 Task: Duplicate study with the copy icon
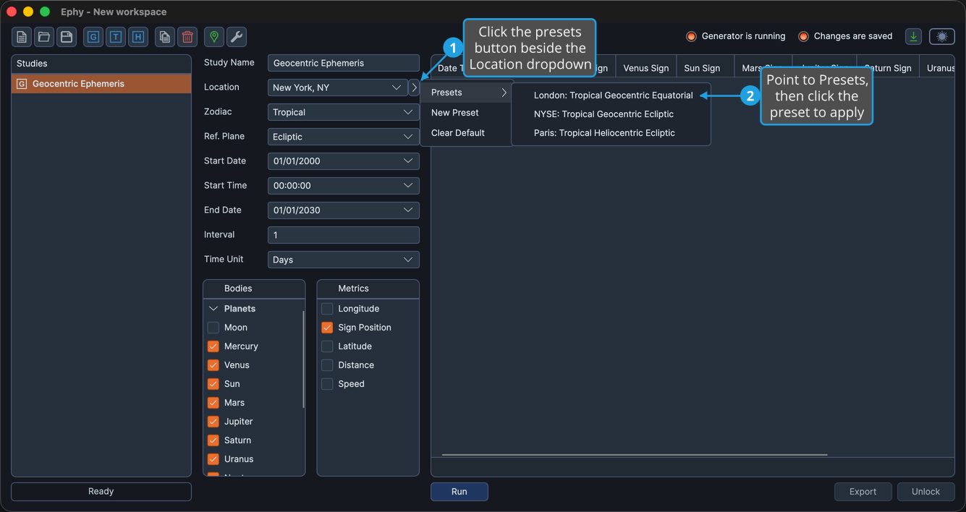165,37
